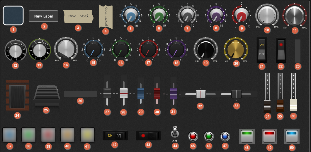Image resolution: width=311 pixels, height=152 pixels.
Task: Click the blue round LED indicator
Action: click(225, 136)
